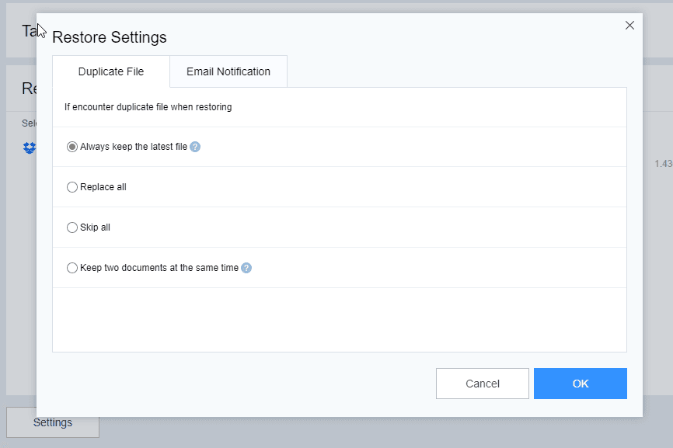Click the 'If encounter duplicate file' heading text

click(x=148, y=107)
